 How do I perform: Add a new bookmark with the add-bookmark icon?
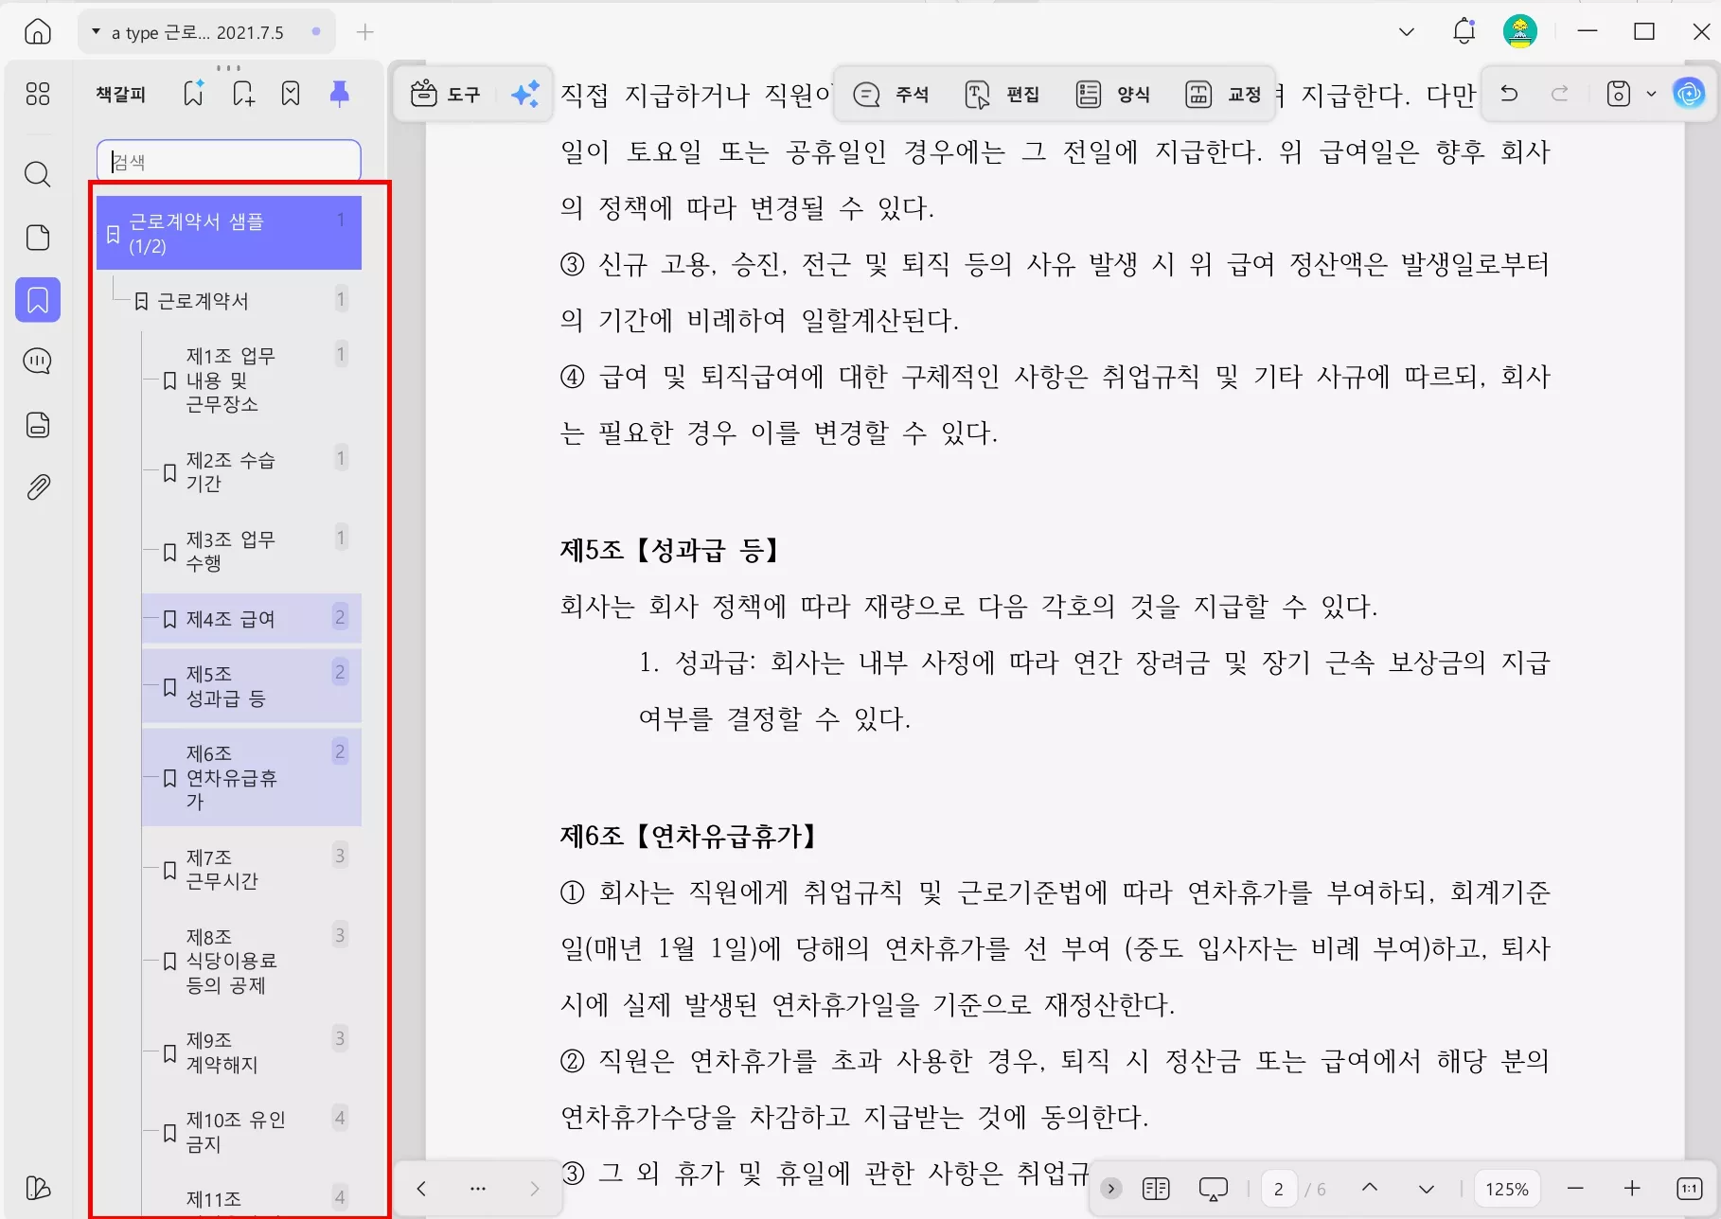[242, 93]
